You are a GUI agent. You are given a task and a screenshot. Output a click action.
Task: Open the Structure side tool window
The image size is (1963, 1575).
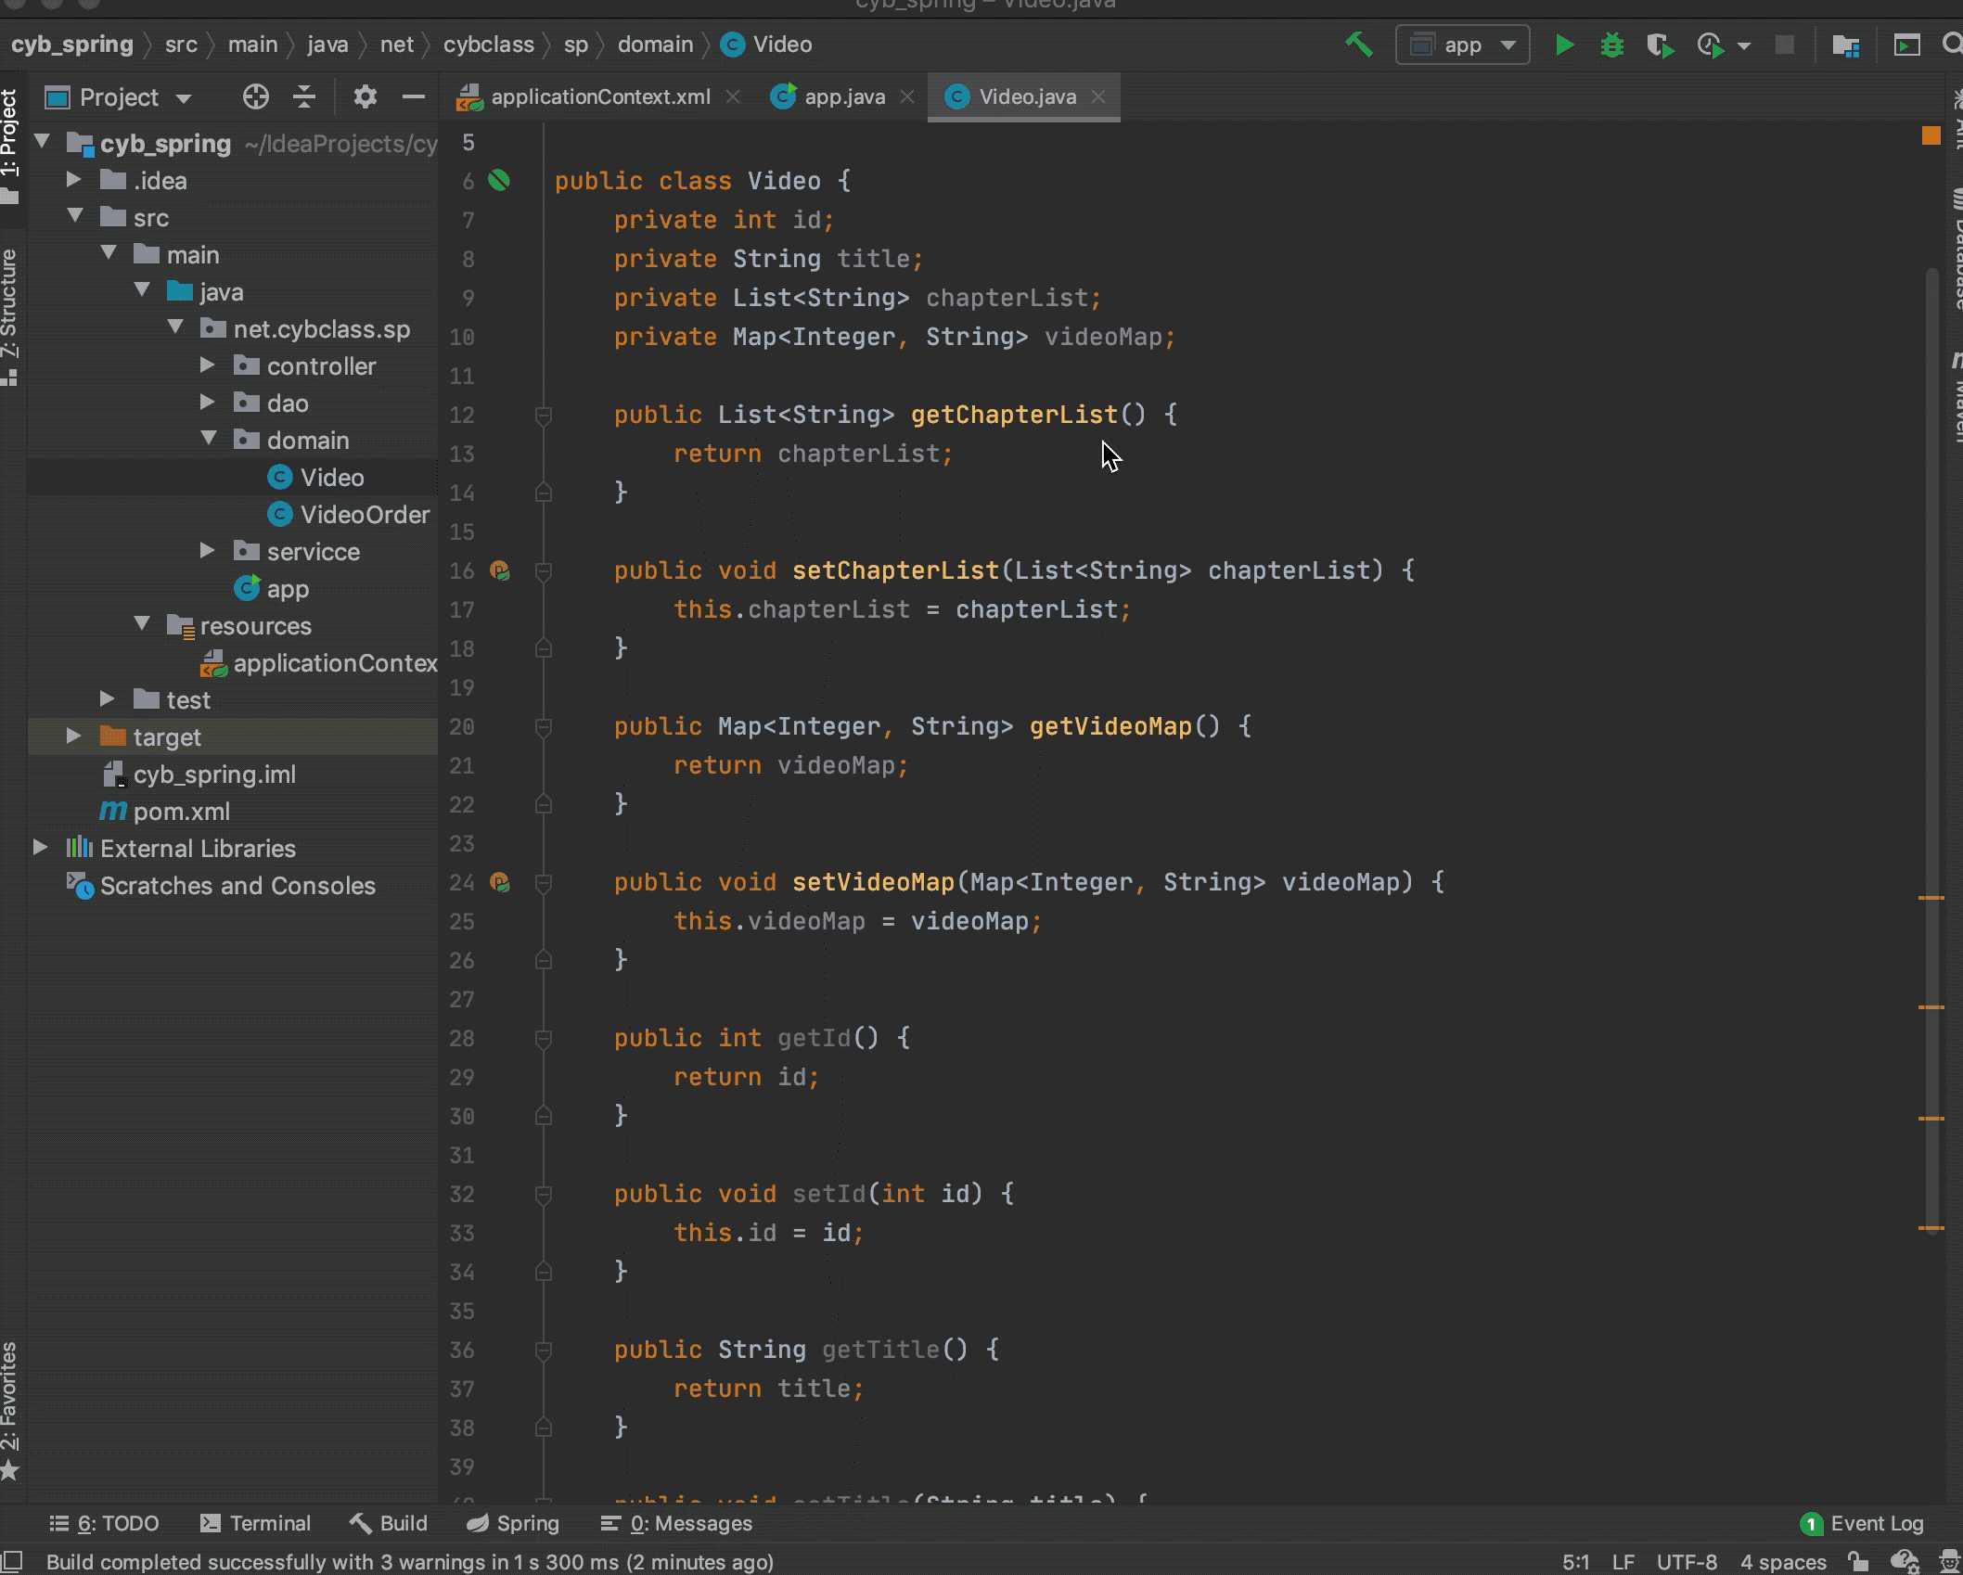(x=10, y=316)
